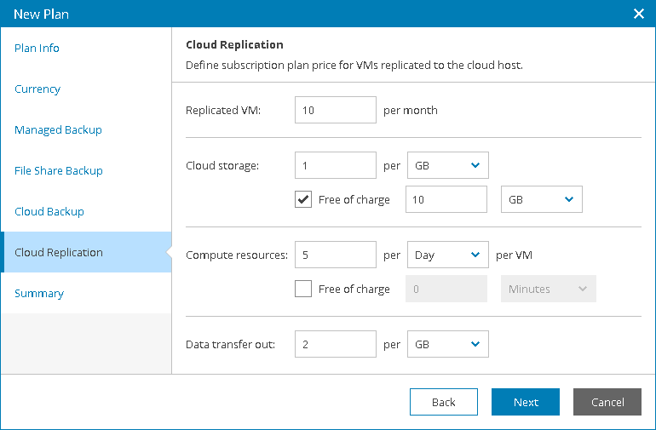Screen dimensions: 656x430
Task: Go to Plan Info step
Action: [x=37, y=48]
